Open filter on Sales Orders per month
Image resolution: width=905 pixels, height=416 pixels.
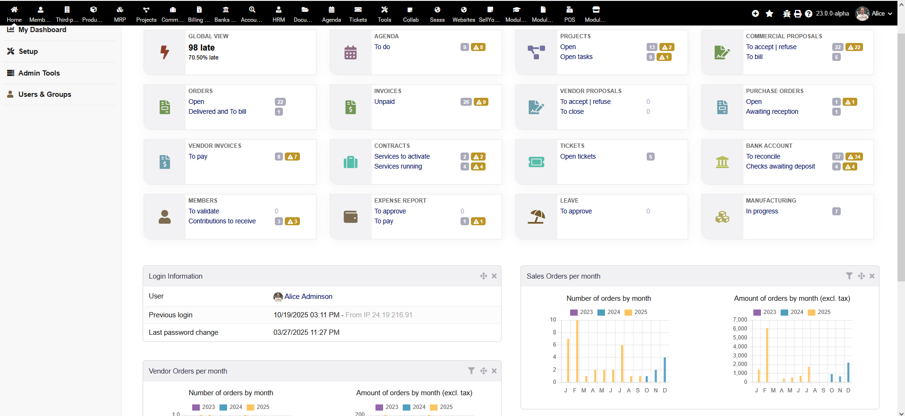tap(849, 276)
